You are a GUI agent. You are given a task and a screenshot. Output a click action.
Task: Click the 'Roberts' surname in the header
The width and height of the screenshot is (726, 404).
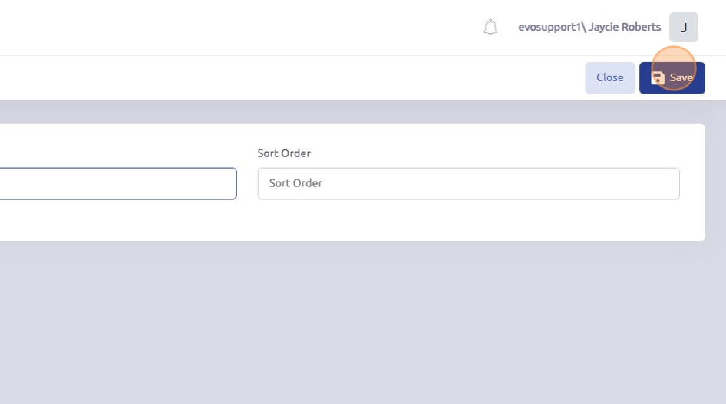[x=642, y=28]
